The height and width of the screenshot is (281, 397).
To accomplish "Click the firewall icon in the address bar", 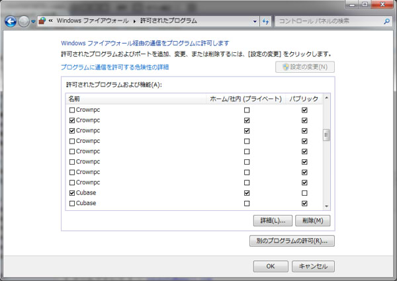I will point(42,21).
